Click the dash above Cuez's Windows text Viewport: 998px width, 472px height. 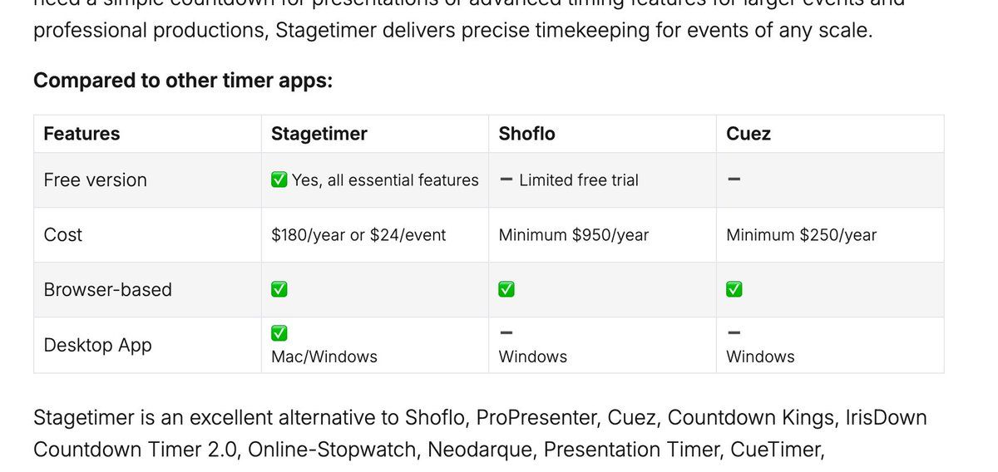734,332
